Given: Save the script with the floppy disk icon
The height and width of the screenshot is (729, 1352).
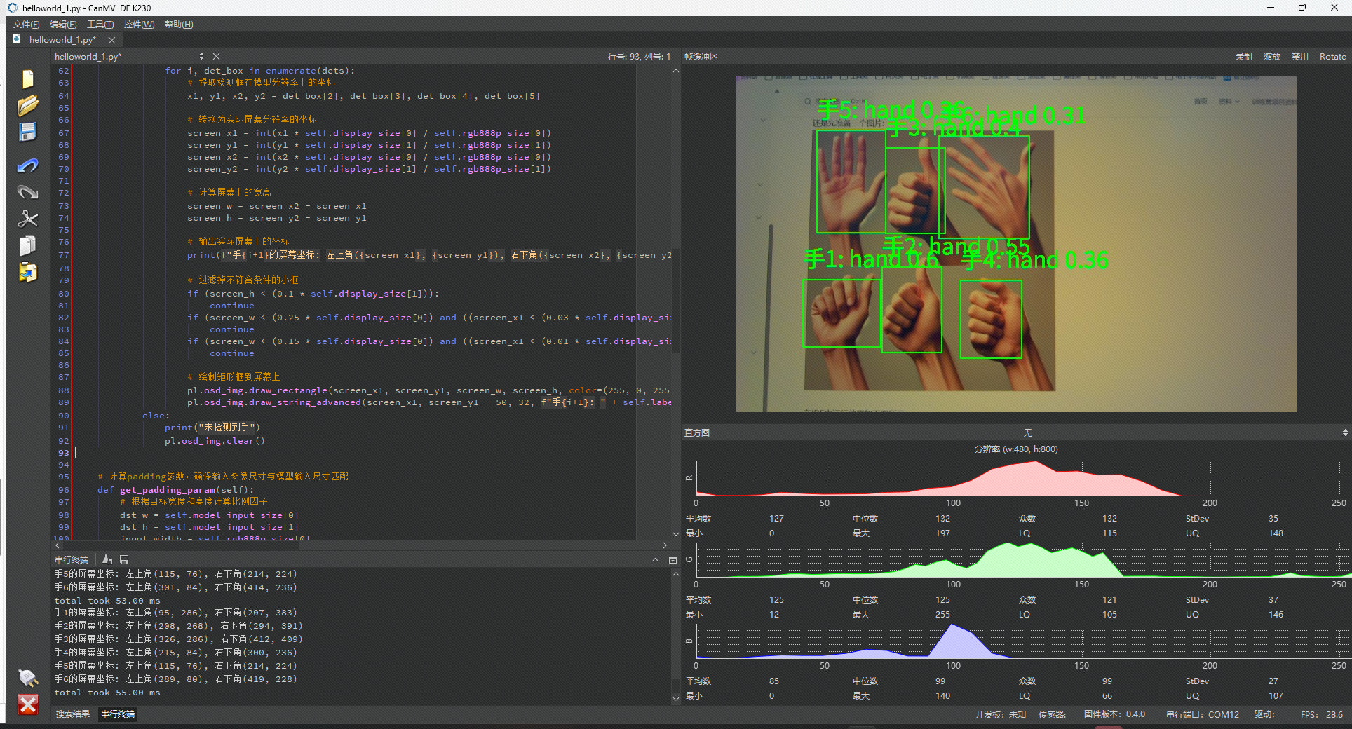Looking at the screenshot, I should pyautogui.click(x=27, y=132).
